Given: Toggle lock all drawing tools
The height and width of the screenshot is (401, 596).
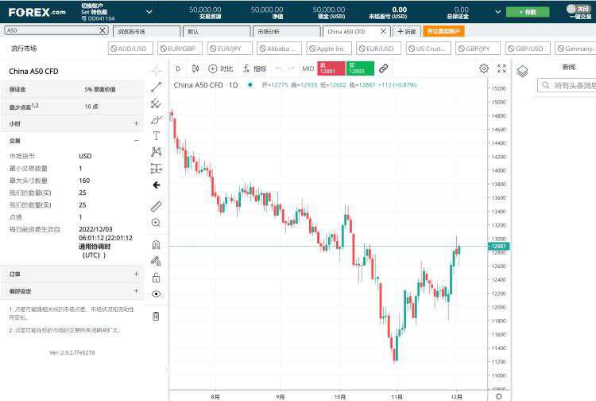Looking at the screenshot, I should [156, 277].
